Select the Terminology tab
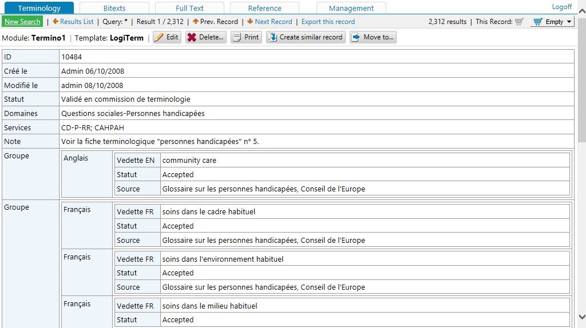This screenshot has width=586, height=328. point(39,8)
